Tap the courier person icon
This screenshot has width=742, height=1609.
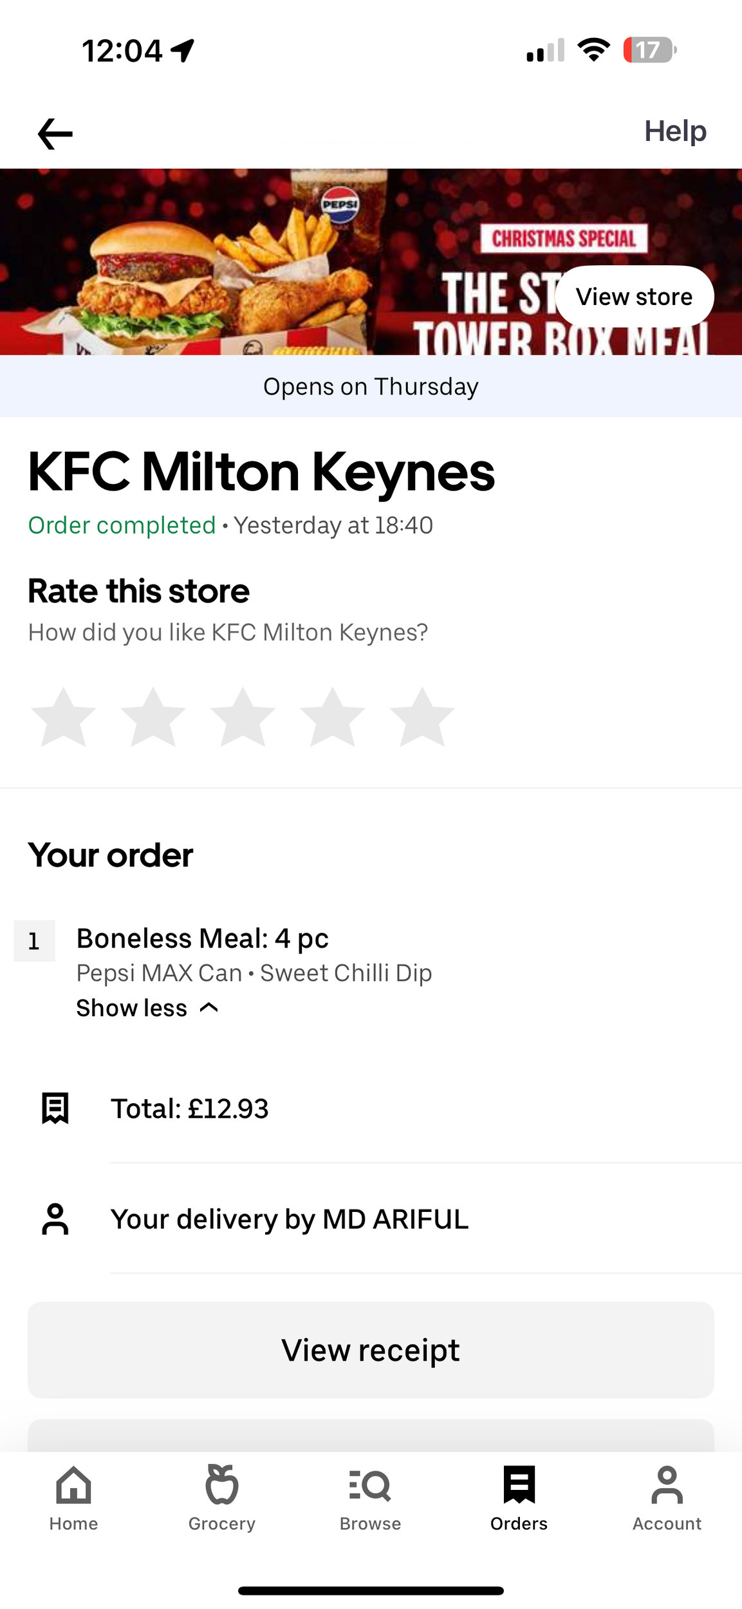(55, 1219)
